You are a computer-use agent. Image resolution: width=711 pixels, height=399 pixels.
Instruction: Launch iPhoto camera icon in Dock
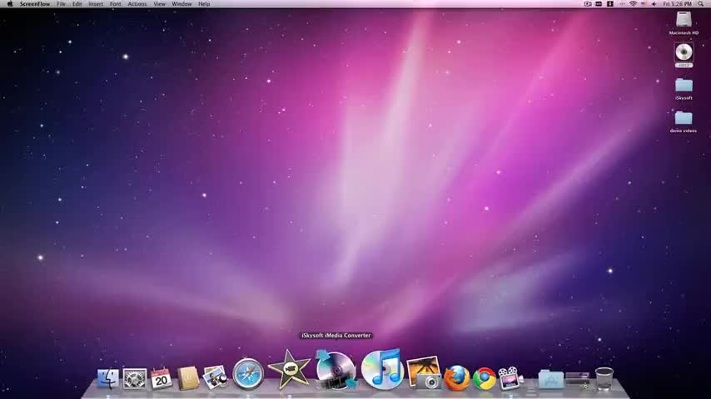[x=424, y=372]
